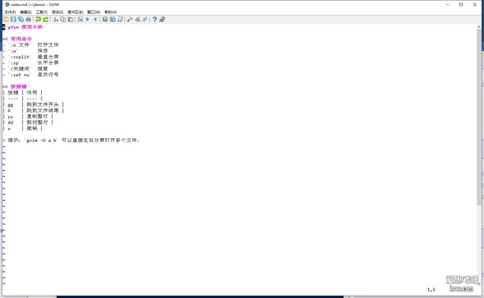Run Make with the hammer icon
Image resolution: width=484 pixels, height=298 pixels.
[130, 19]
